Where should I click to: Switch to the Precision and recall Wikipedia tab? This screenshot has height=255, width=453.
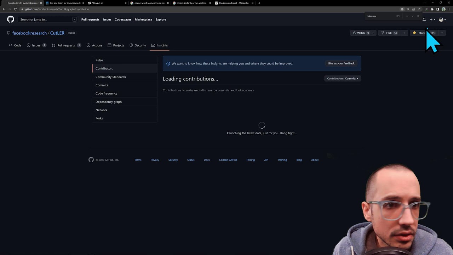point(234,3)
